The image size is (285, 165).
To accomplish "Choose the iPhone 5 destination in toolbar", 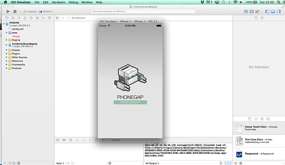I will [46, 11].
